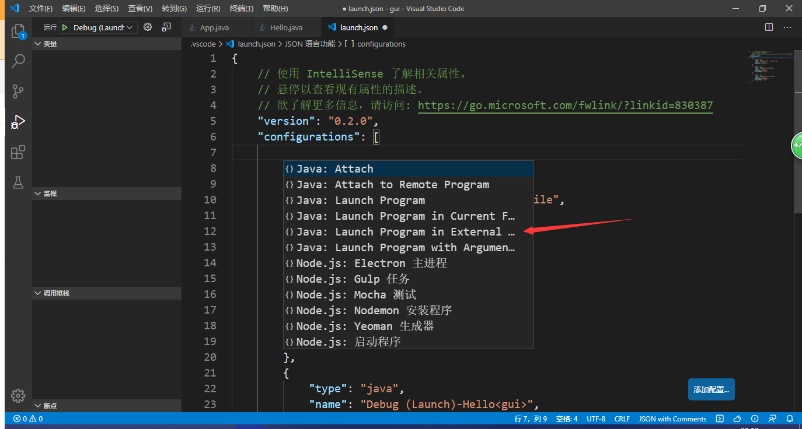Start debugging with the green play icon
Image resolution: width=802 pixels, height=429 pixels.
64,27
